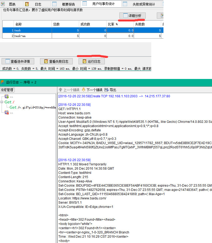Click the last aa clock stop icon
This screenshot has height=243, width=212.
pyautogui.click(x=7, y=113)
